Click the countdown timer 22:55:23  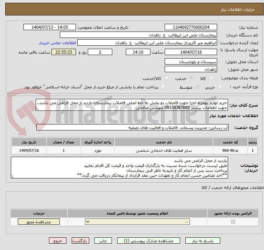click(64, 52)
